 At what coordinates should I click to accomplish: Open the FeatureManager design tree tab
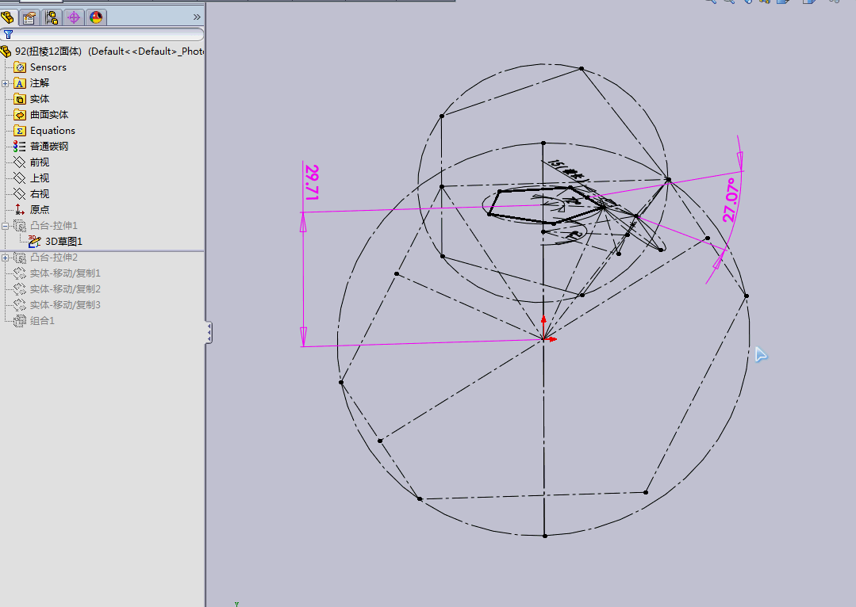[x=8, y=17]
